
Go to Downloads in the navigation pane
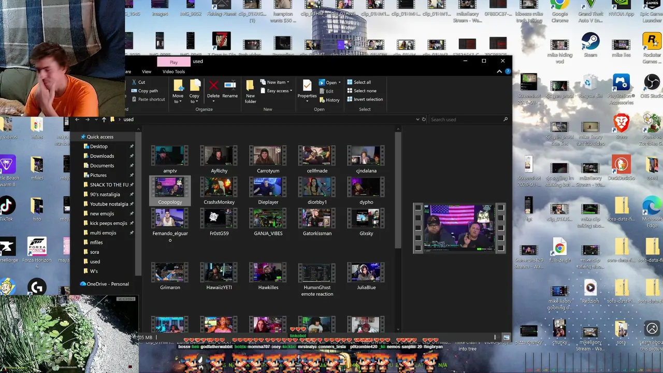103,156
